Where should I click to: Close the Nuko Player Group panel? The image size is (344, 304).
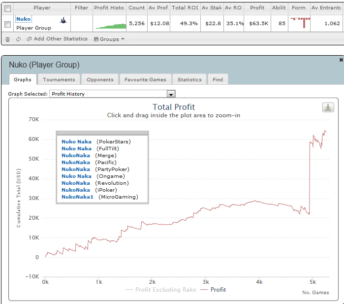pos(341,60)
